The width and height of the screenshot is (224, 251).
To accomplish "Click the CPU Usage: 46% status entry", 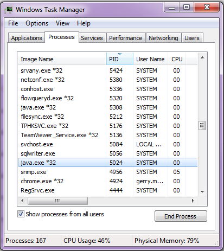I will 87,241.
